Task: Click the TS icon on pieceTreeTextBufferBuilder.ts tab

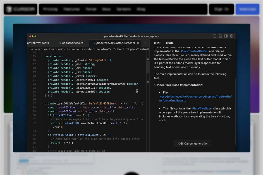Action: coord(94,43)
